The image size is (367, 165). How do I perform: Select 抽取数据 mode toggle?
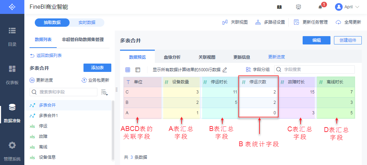pos(52,23)
